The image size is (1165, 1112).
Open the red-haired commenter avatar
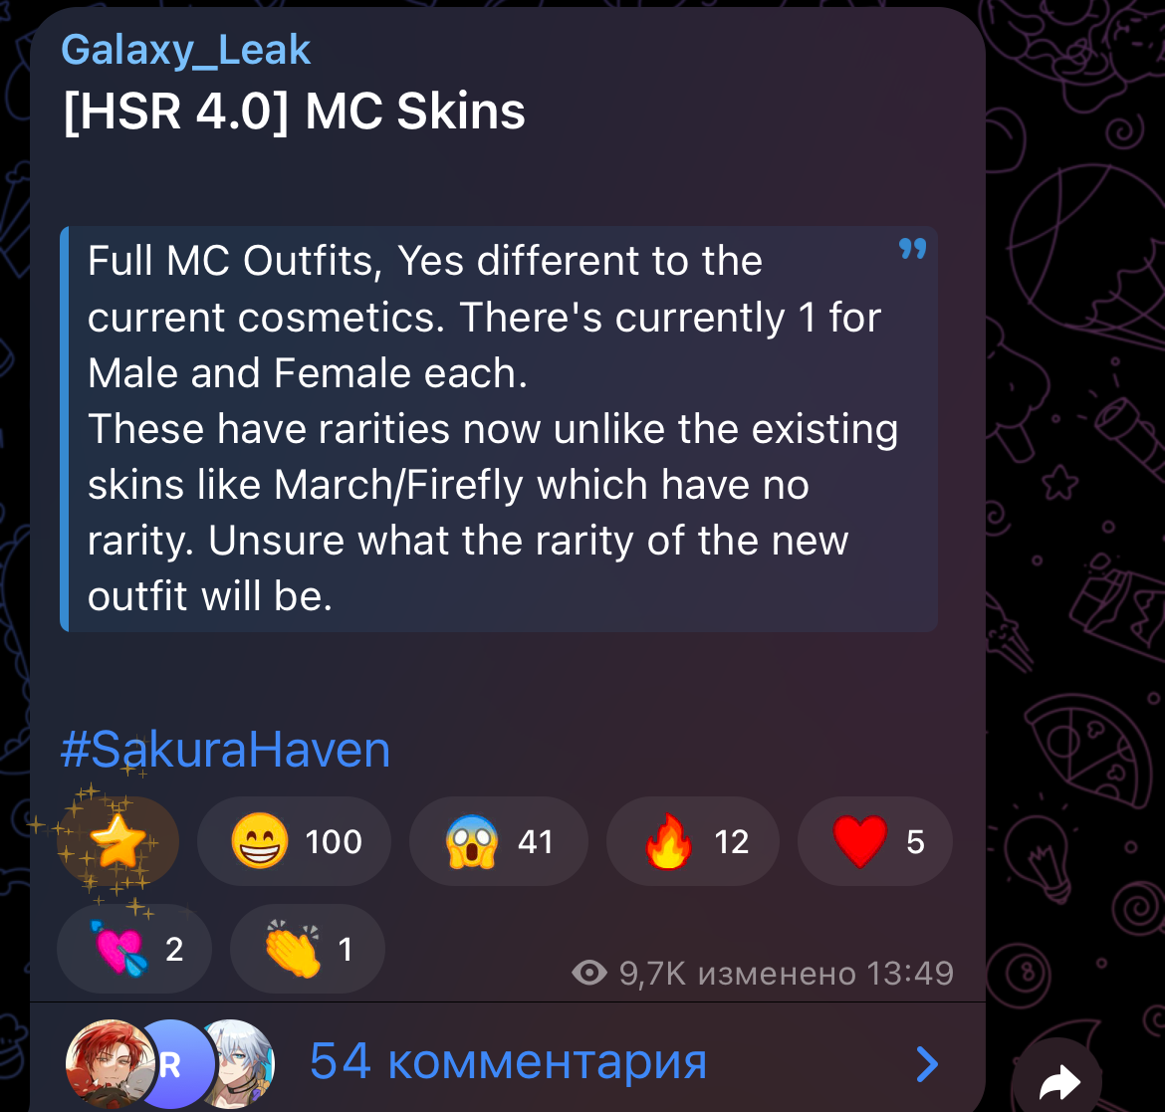coord(110,1063)
